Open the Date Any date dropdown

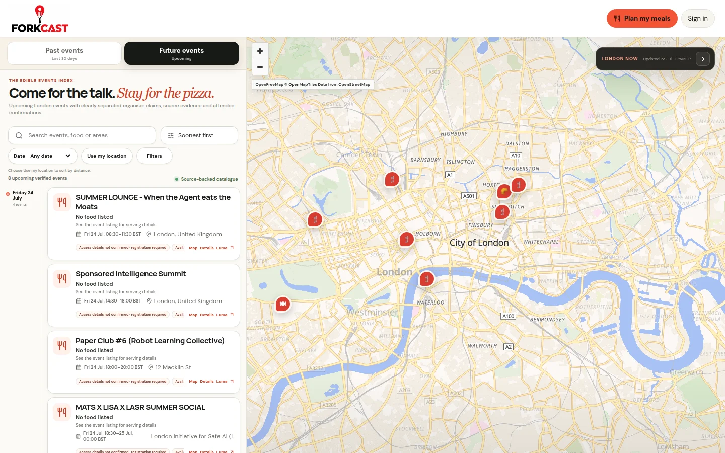43,156
